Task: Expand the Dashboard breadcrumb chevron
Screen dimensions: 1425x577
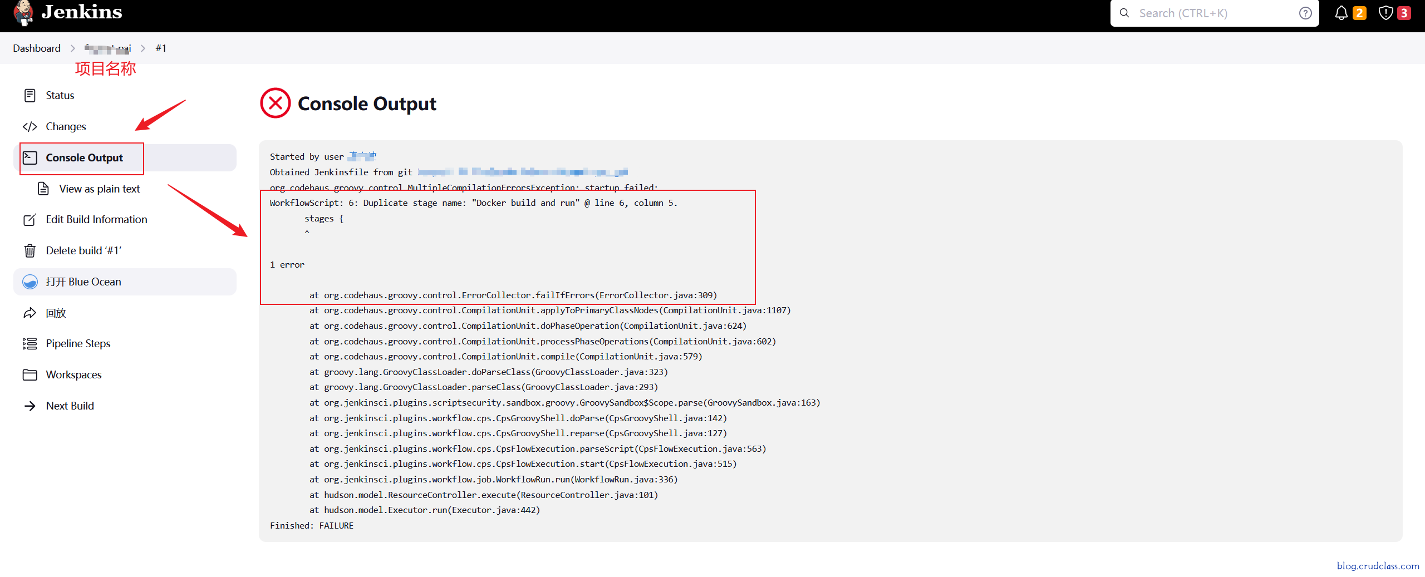Action: click(72, 48)
